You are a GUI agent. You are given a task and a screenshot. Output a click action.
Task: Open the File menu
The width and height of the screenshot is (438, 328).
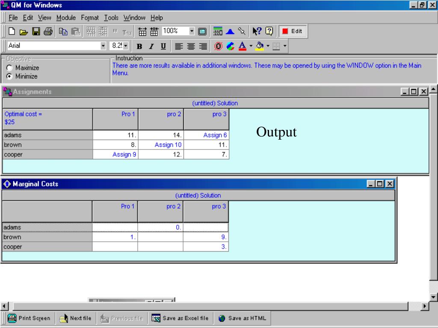13,18
